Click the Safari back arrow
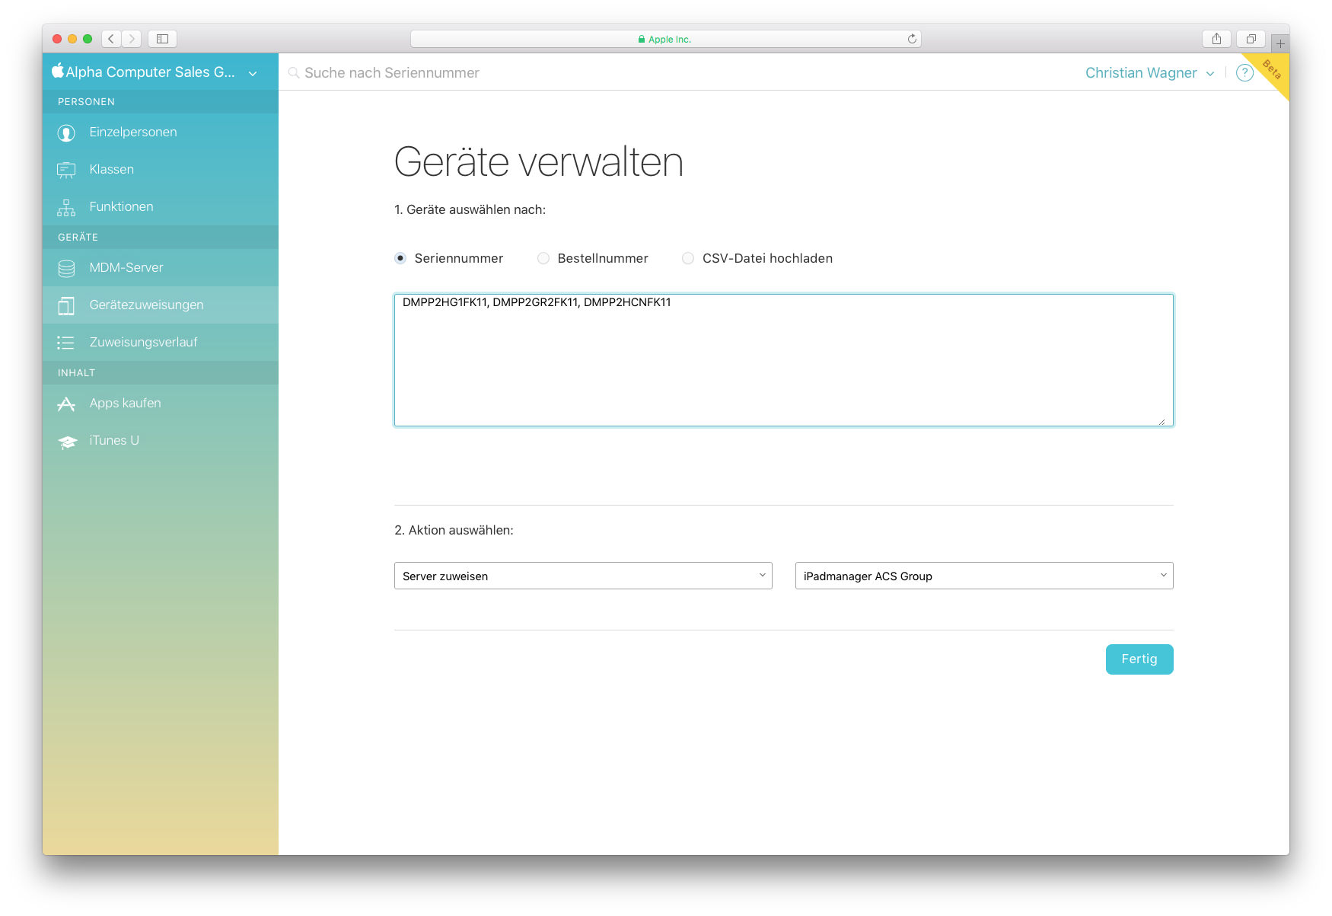The width and height of the screenshot is (1332, 916). click(111, 39)
